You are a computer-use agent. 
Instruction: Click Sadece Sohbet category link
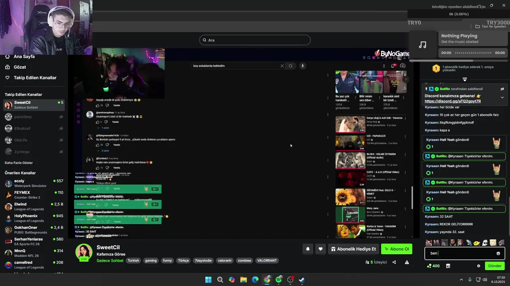[110, 261]
